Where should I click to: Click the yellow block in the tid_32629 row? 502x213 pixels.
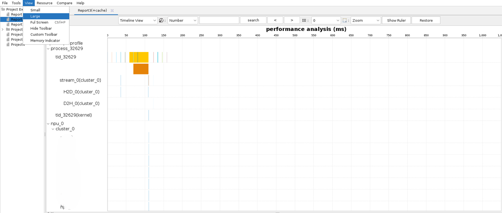139,57
